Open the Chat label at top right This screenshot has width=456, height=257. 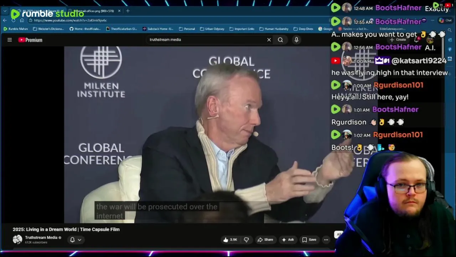445,20
